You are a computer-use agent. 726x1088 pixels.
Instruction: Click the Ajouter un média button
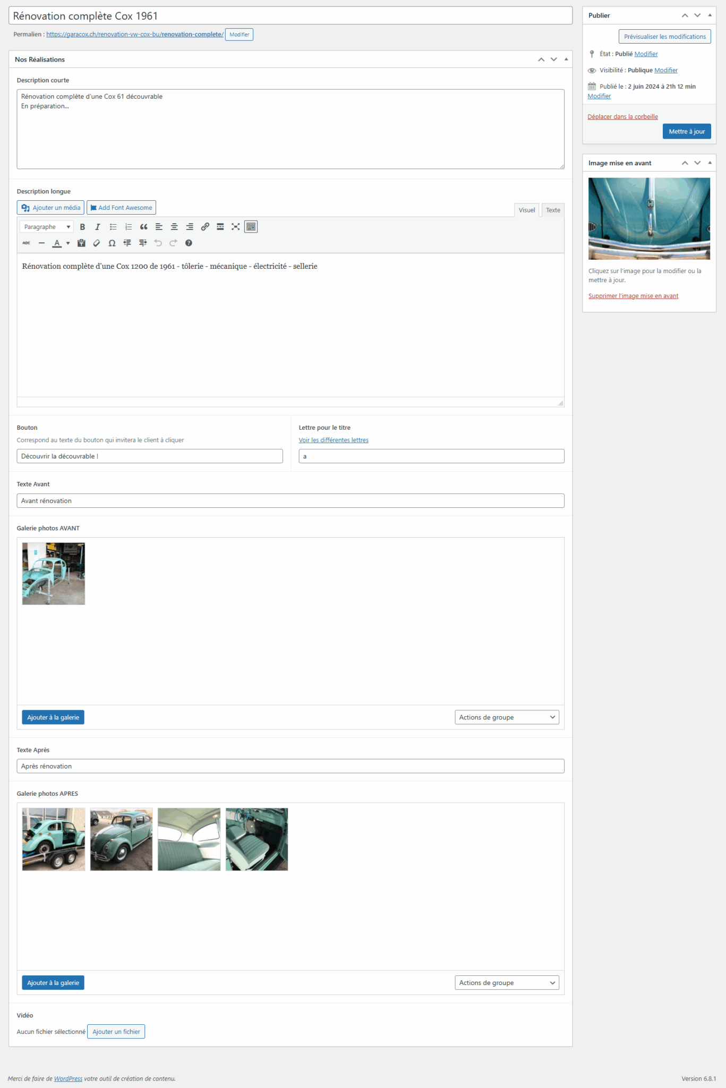coord(50,208)
